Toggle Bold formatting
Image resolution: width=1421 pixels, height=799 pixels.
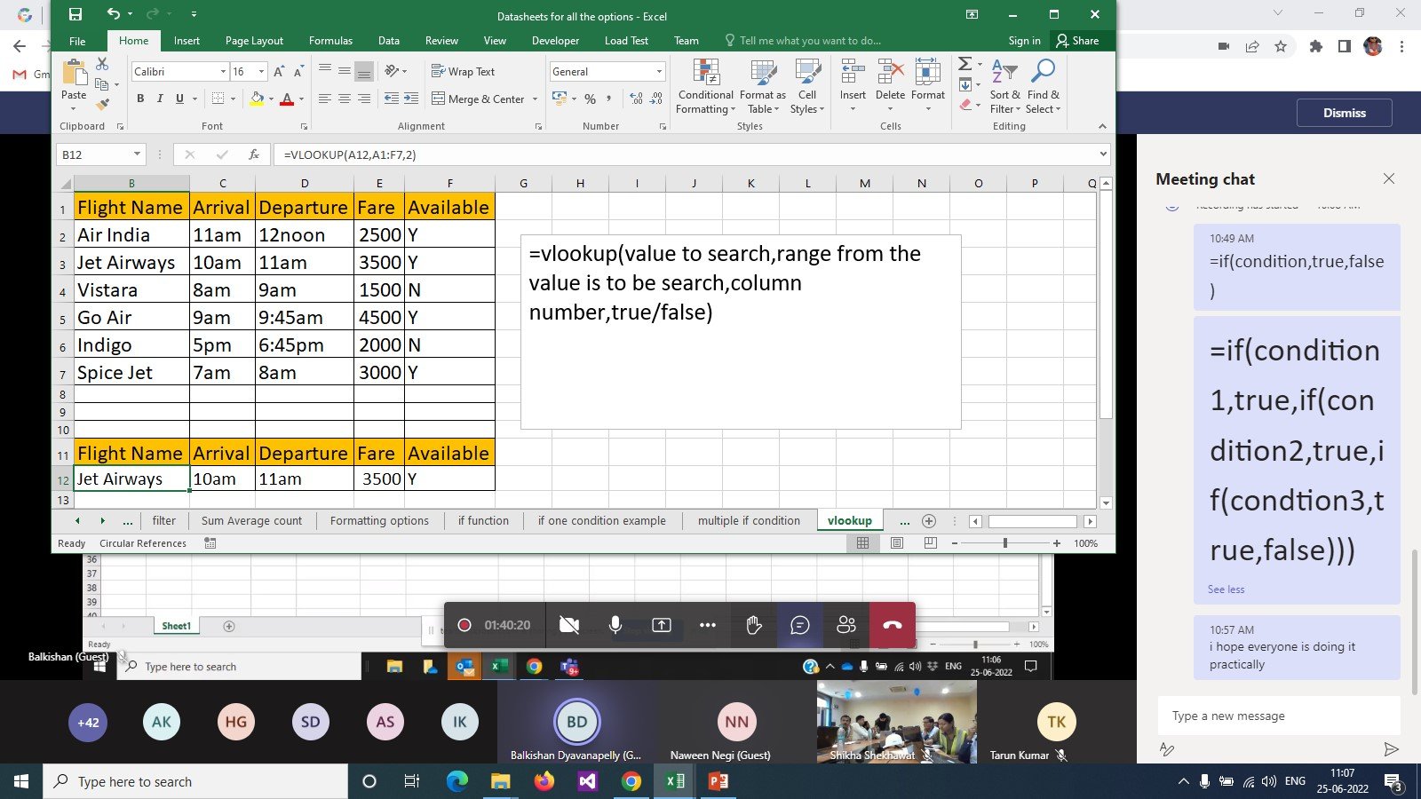point(140,99)
